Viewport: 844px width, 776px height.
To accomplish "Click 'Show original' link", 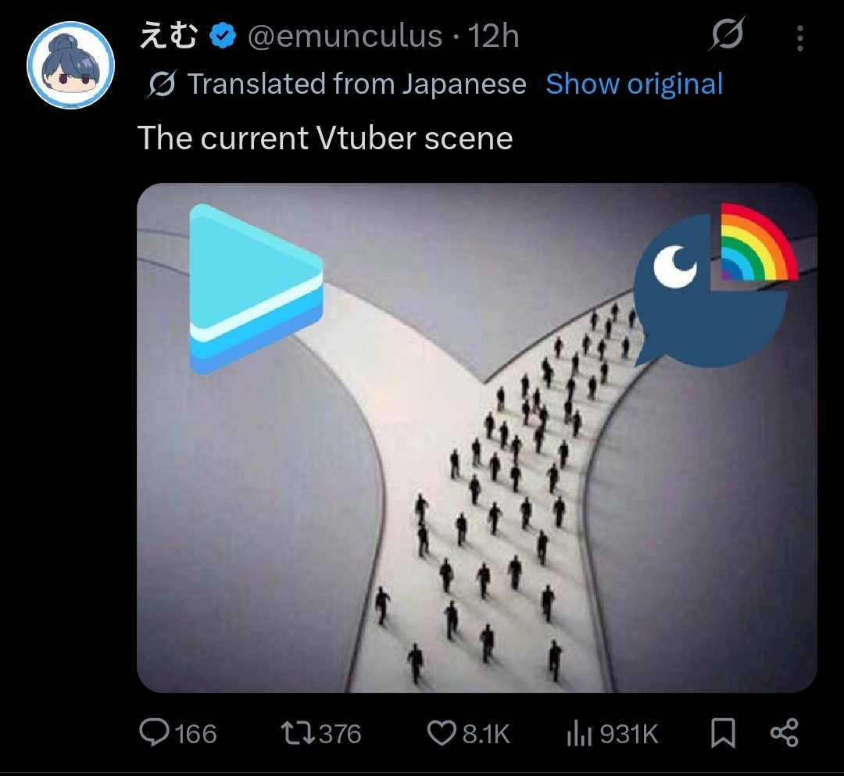I will point(634,84).
